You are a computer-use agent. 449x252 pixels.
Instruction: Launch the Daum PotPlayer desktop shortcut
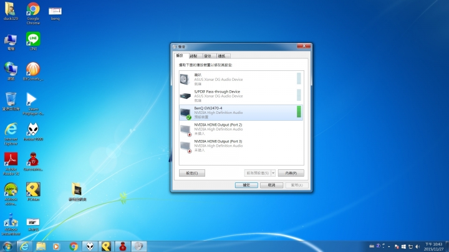click(33, 104)
